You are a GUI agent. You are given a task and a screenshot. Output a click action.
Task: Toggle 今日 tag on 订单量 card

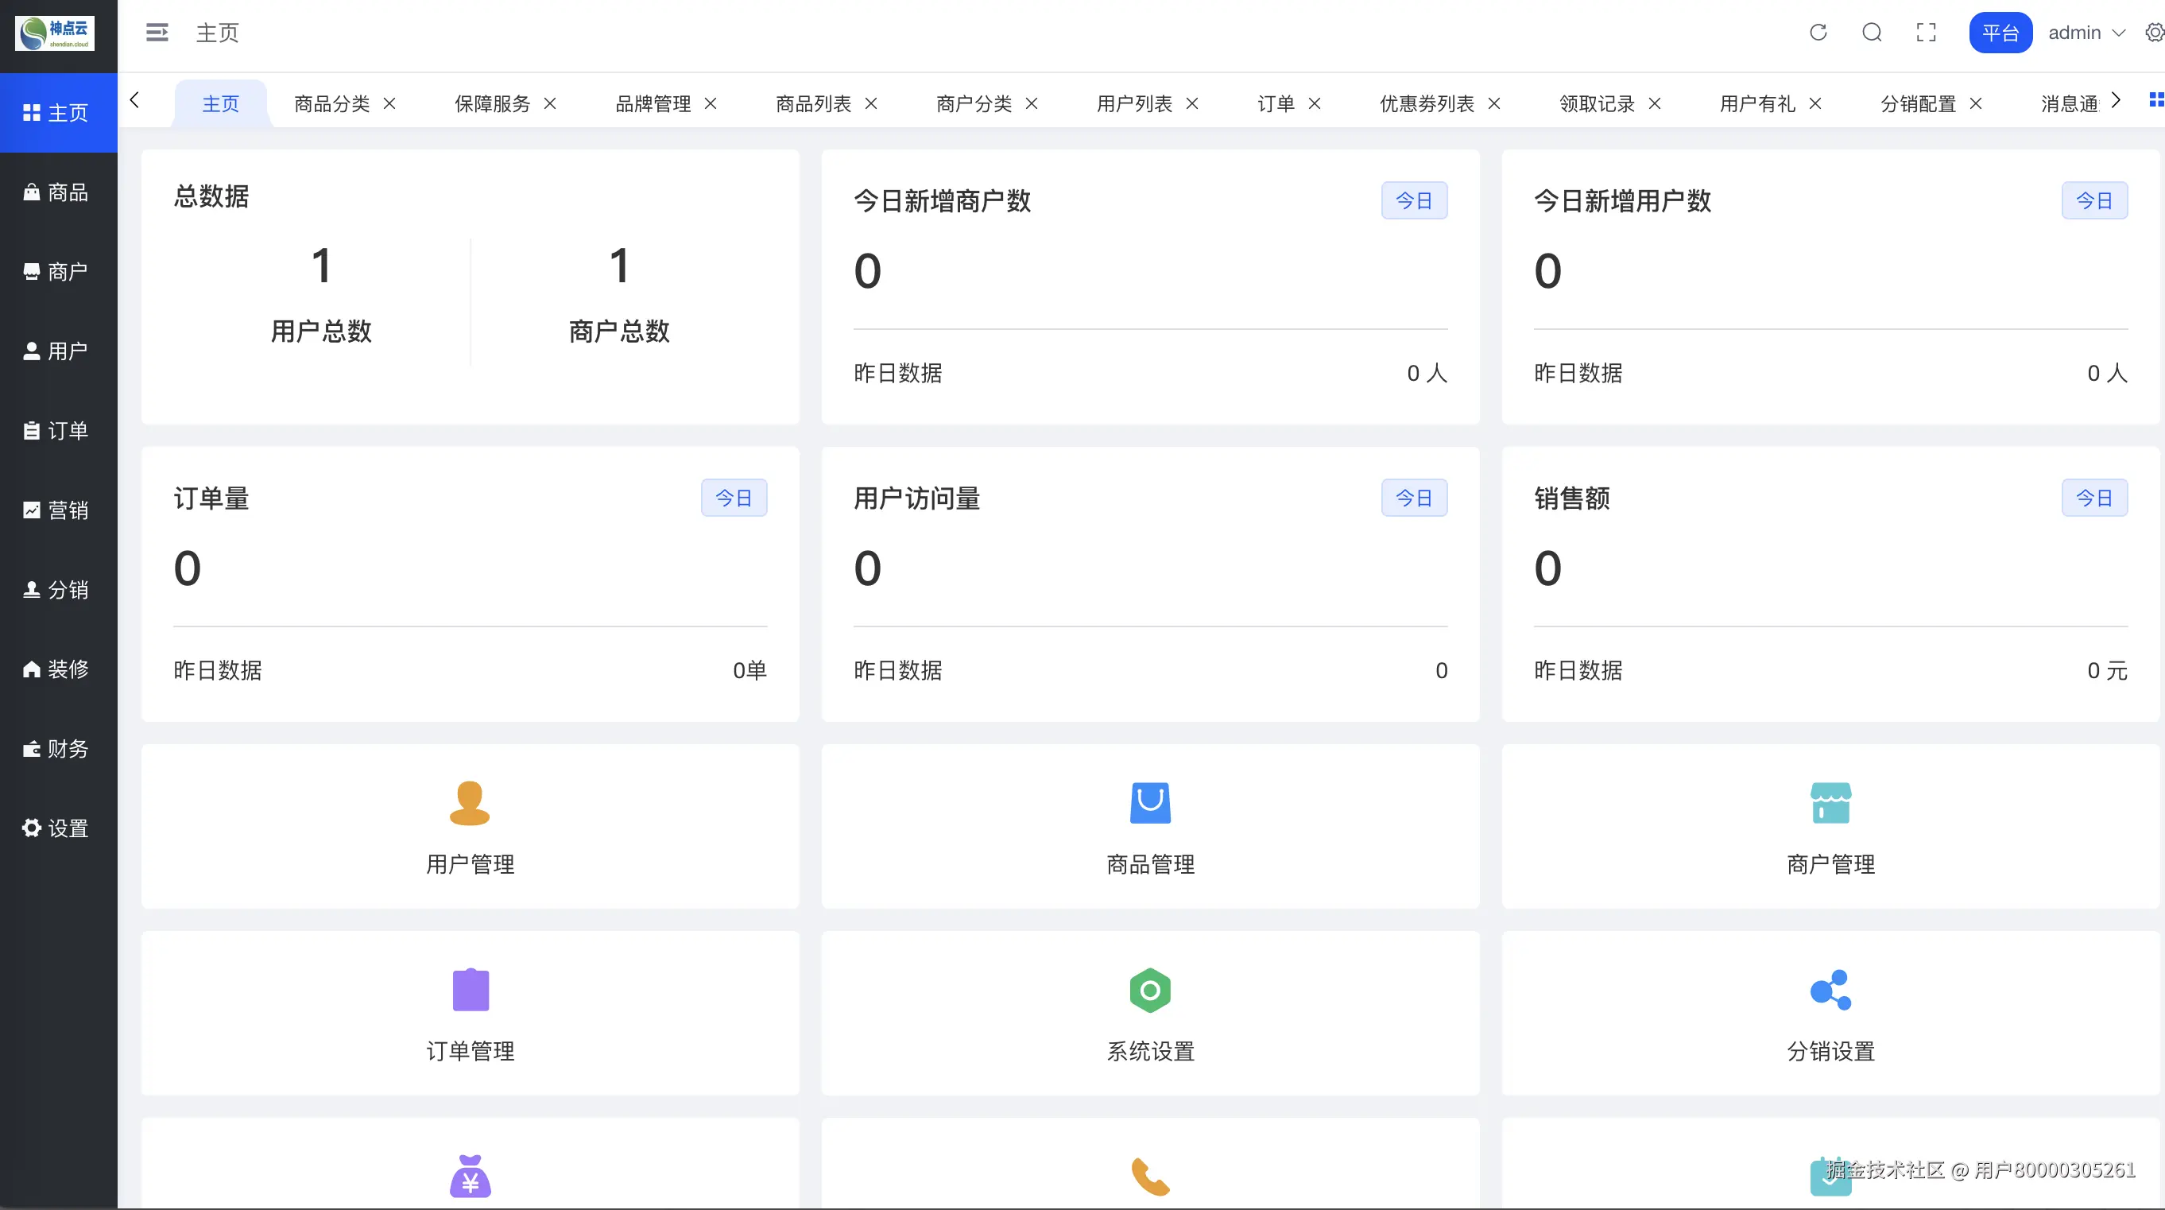point(734,498)
